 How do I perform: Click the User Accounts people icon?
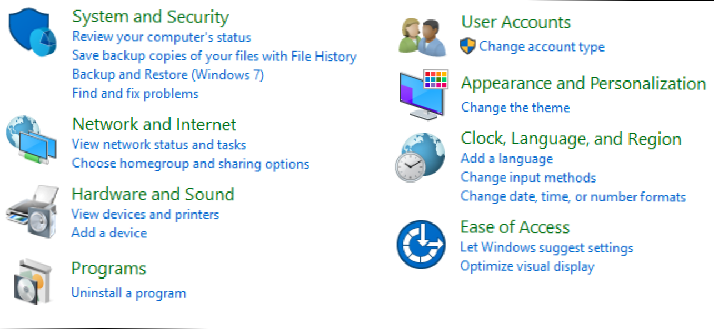point(423,37)
